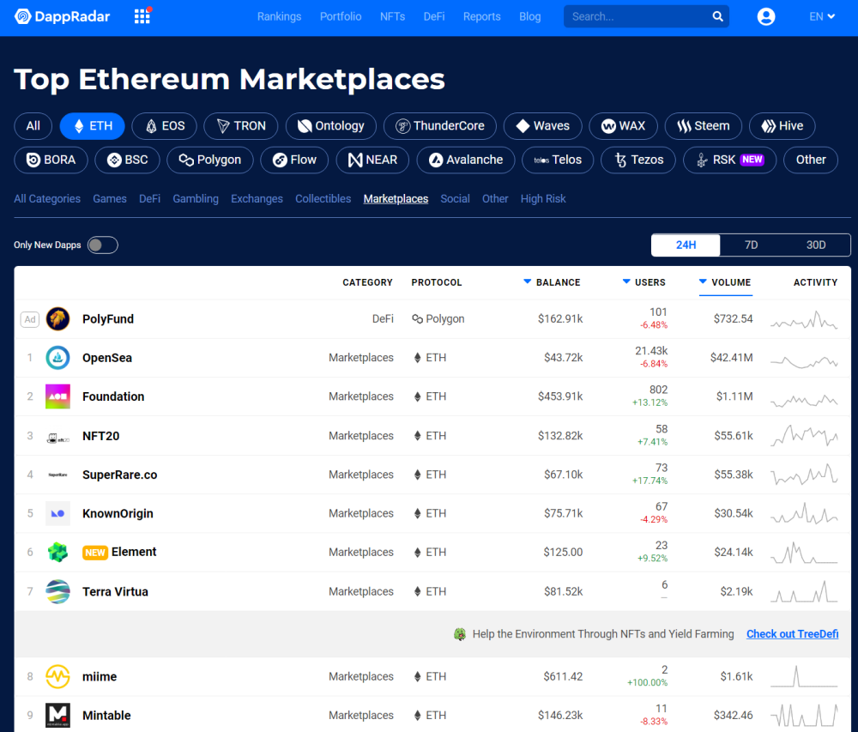858x732 pixels.
Task: Follow the Check out TreeDefi link
Action: click(792, 634)
